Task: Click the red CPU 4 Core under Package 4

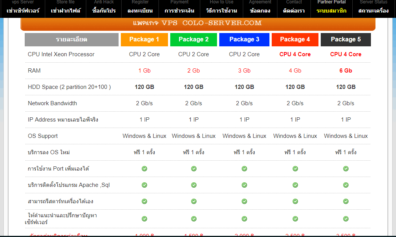Action: point(295,54)
